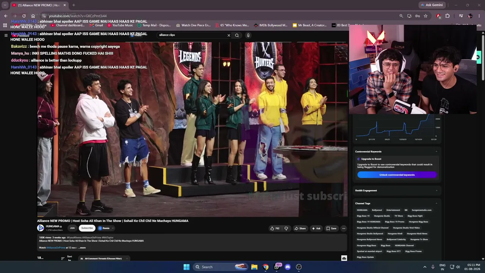Bookmark this page with star icon

426,16
